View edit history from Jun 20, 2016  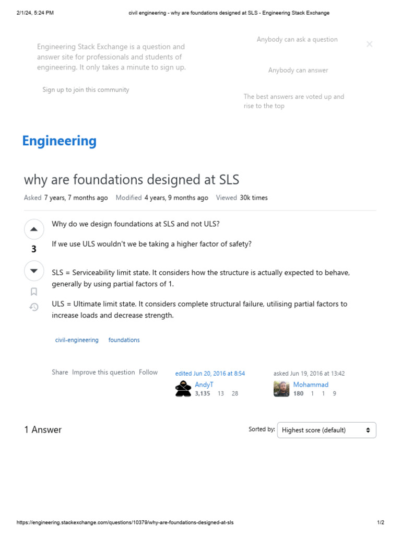[210, 374]
